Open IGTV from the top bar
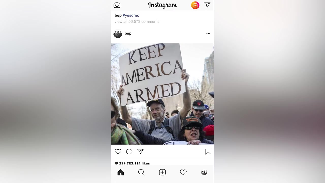 pos(195,5)
